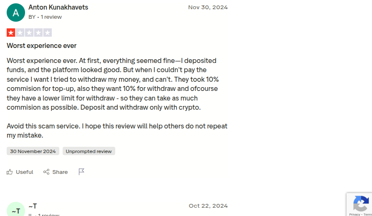Image resolution: width=372 pixels, height=216 pixels.
Task: Click the share network icon
Action: [46, 172]
